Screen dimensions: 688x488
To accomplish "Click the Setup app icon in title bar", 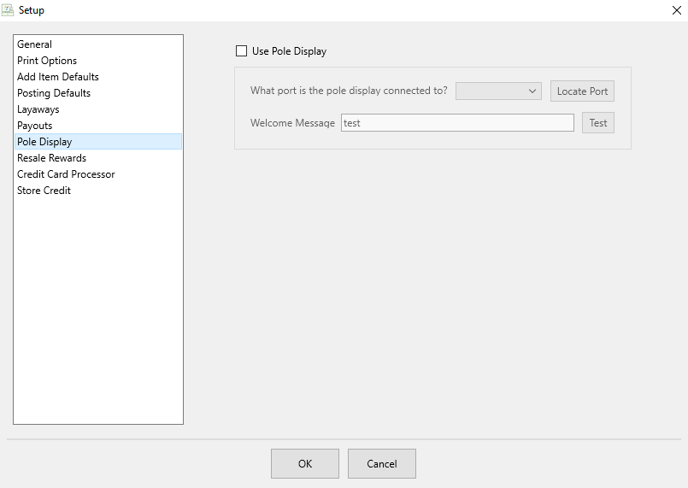I will point(8,9).
